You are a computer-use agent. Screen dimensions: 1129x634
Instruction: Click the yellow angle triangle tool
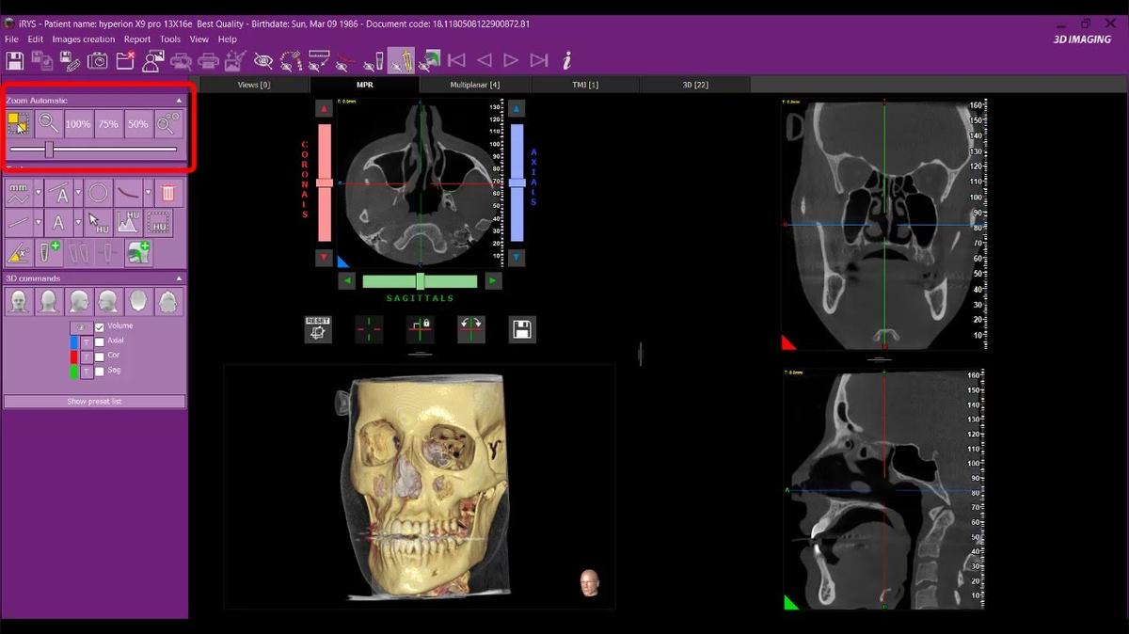click(x=19, y=252)
